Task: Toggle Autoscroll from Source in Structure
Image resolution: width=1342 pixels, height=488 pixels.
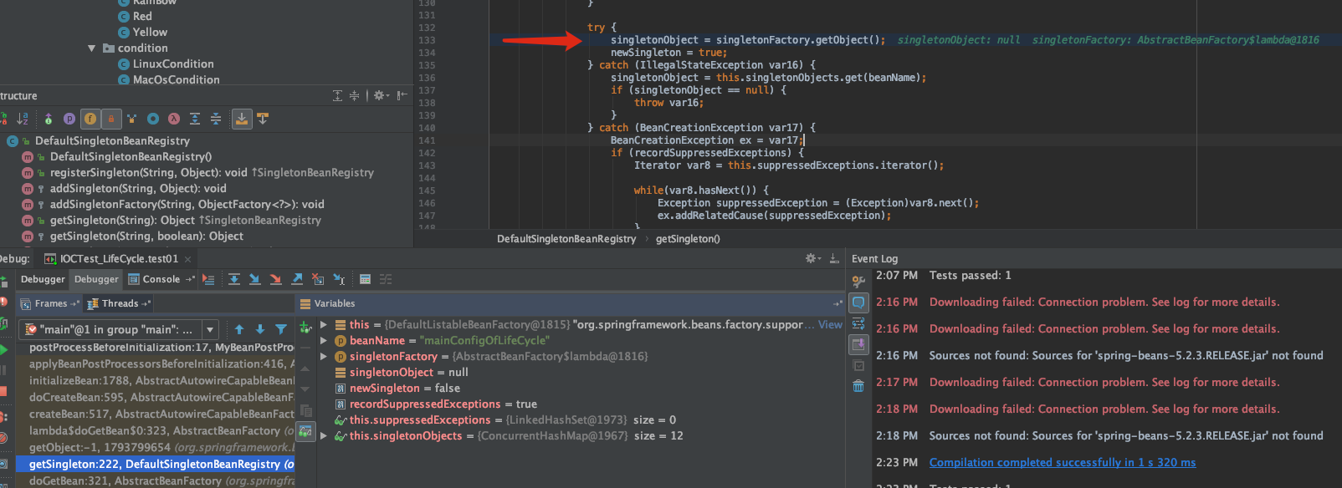Action: pos(263,119)
